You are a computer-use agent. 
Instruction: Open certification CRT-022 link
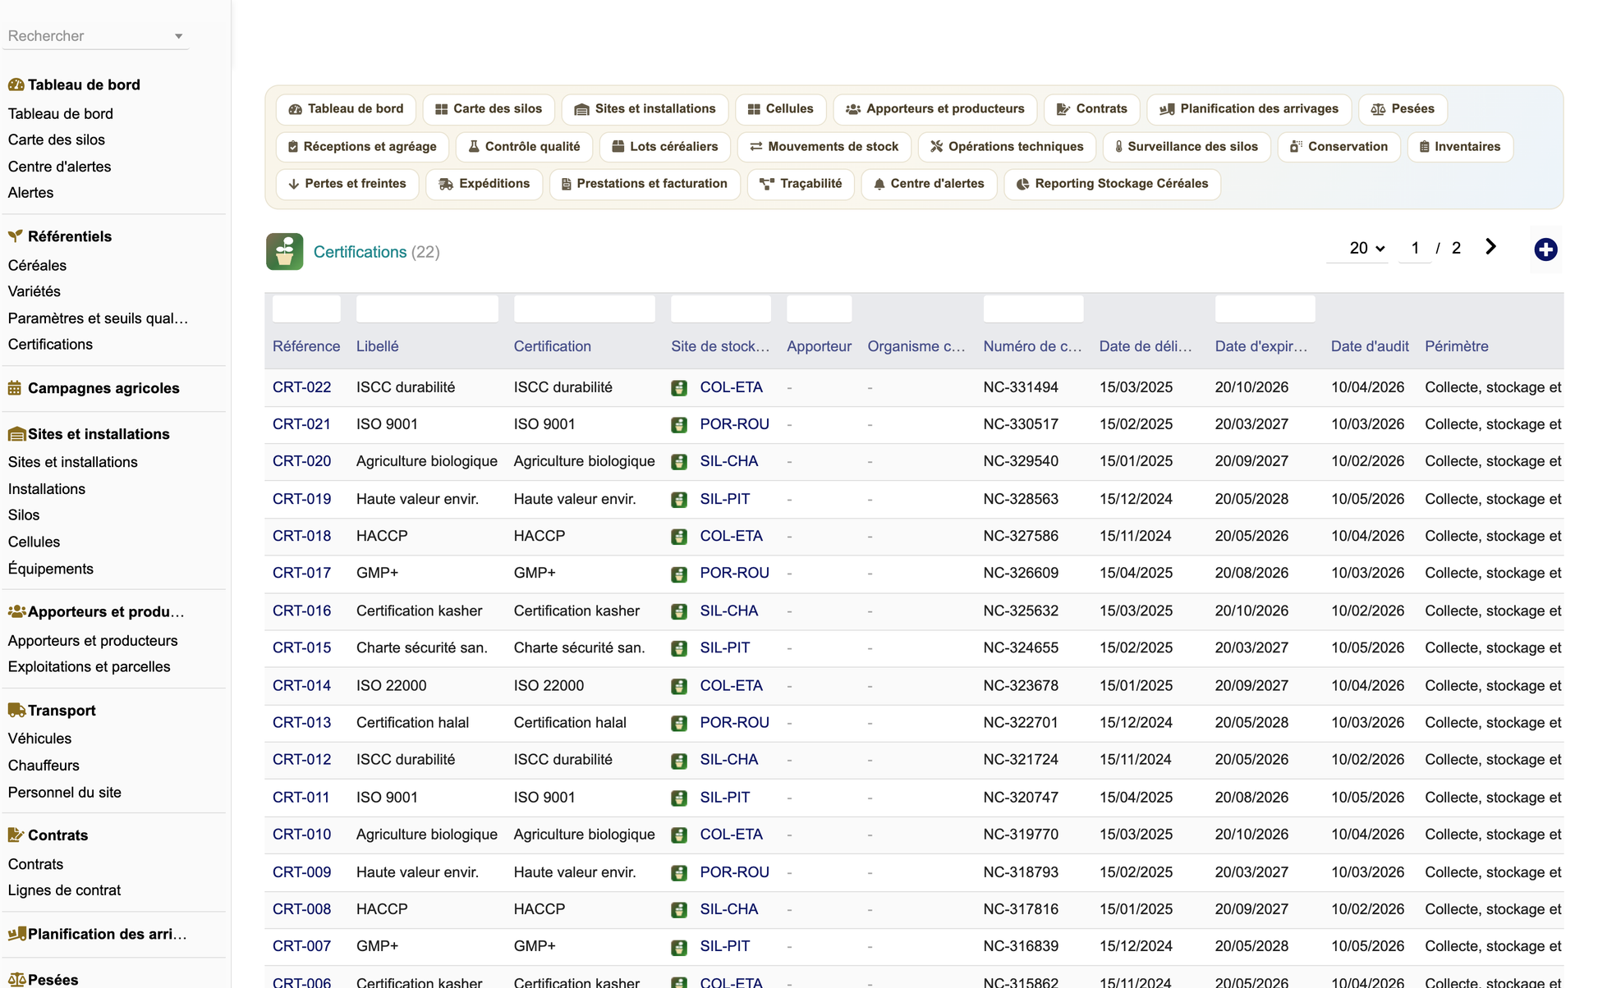(x=301, y=387)
